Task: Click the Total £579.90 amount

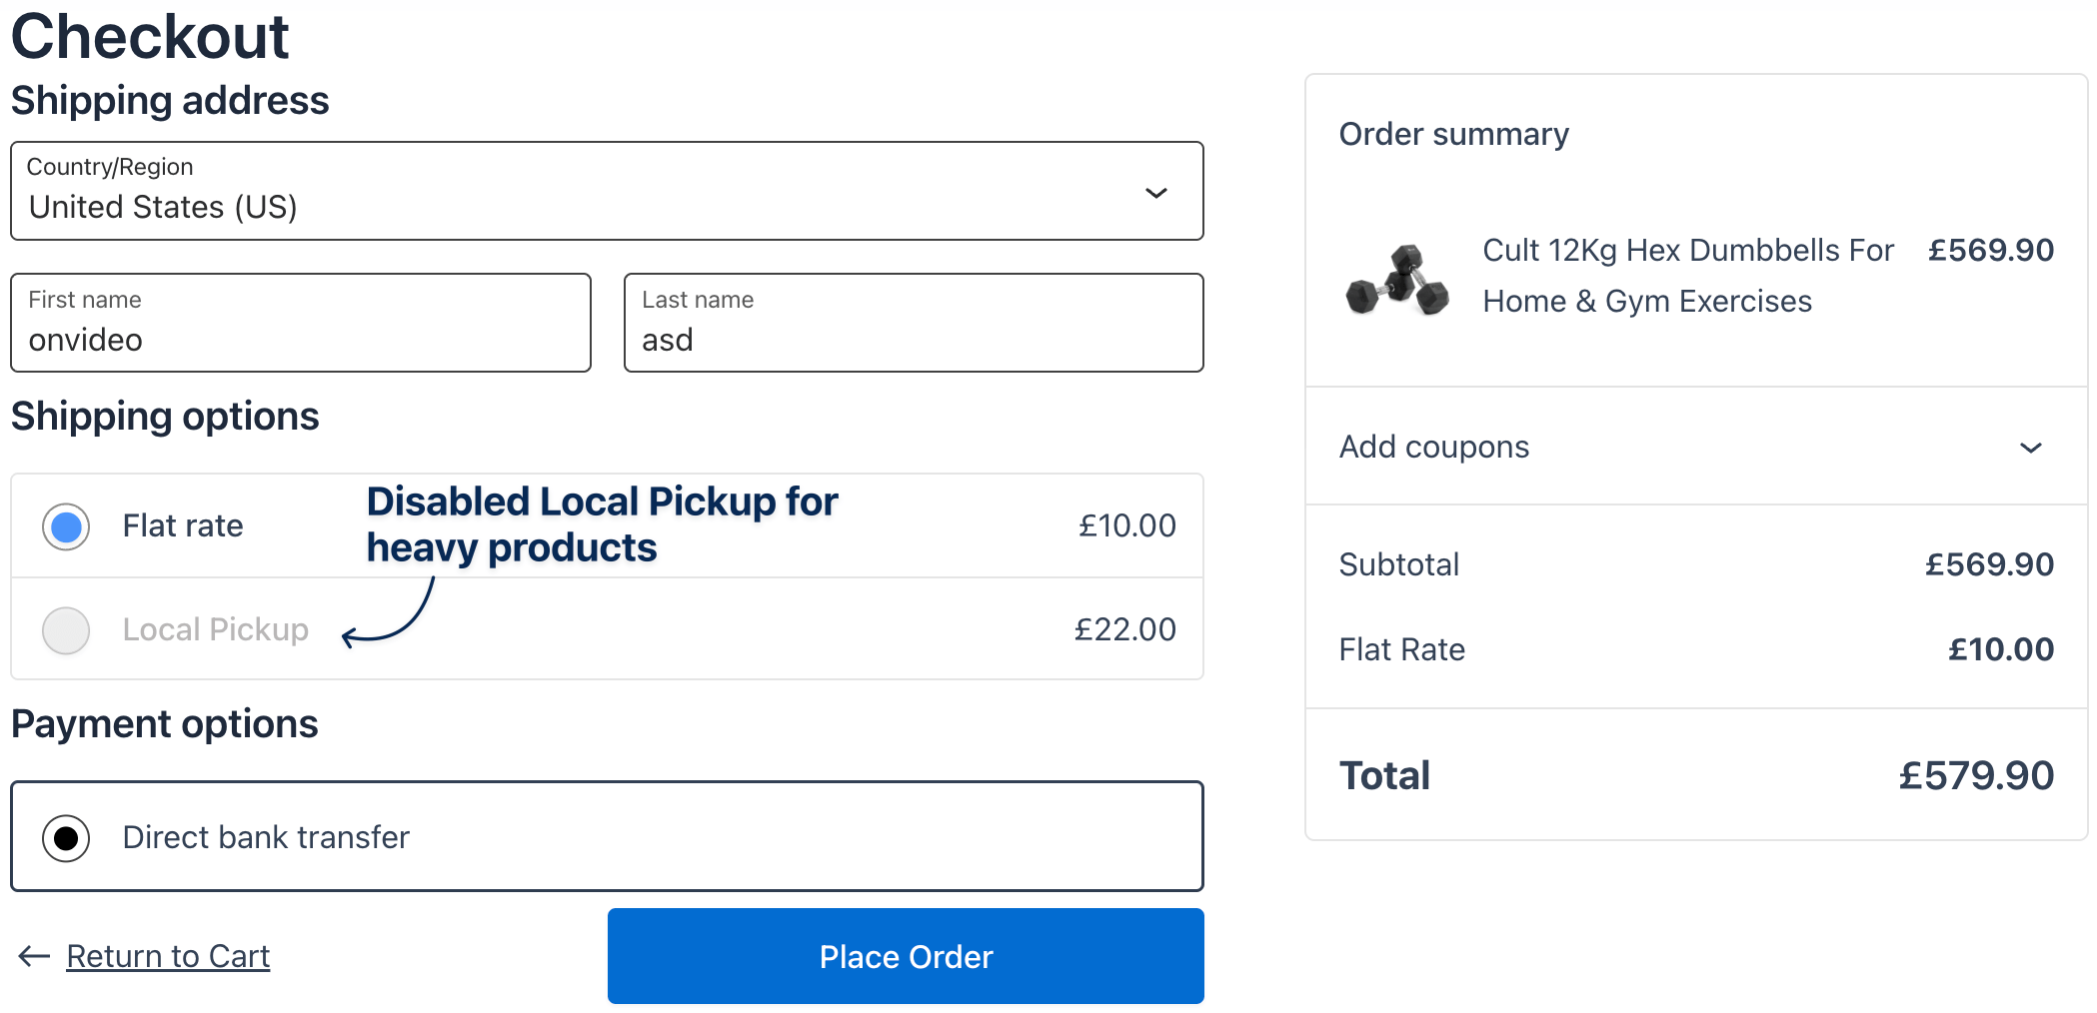Action: pyautogui.click(x=1975, y=775)
